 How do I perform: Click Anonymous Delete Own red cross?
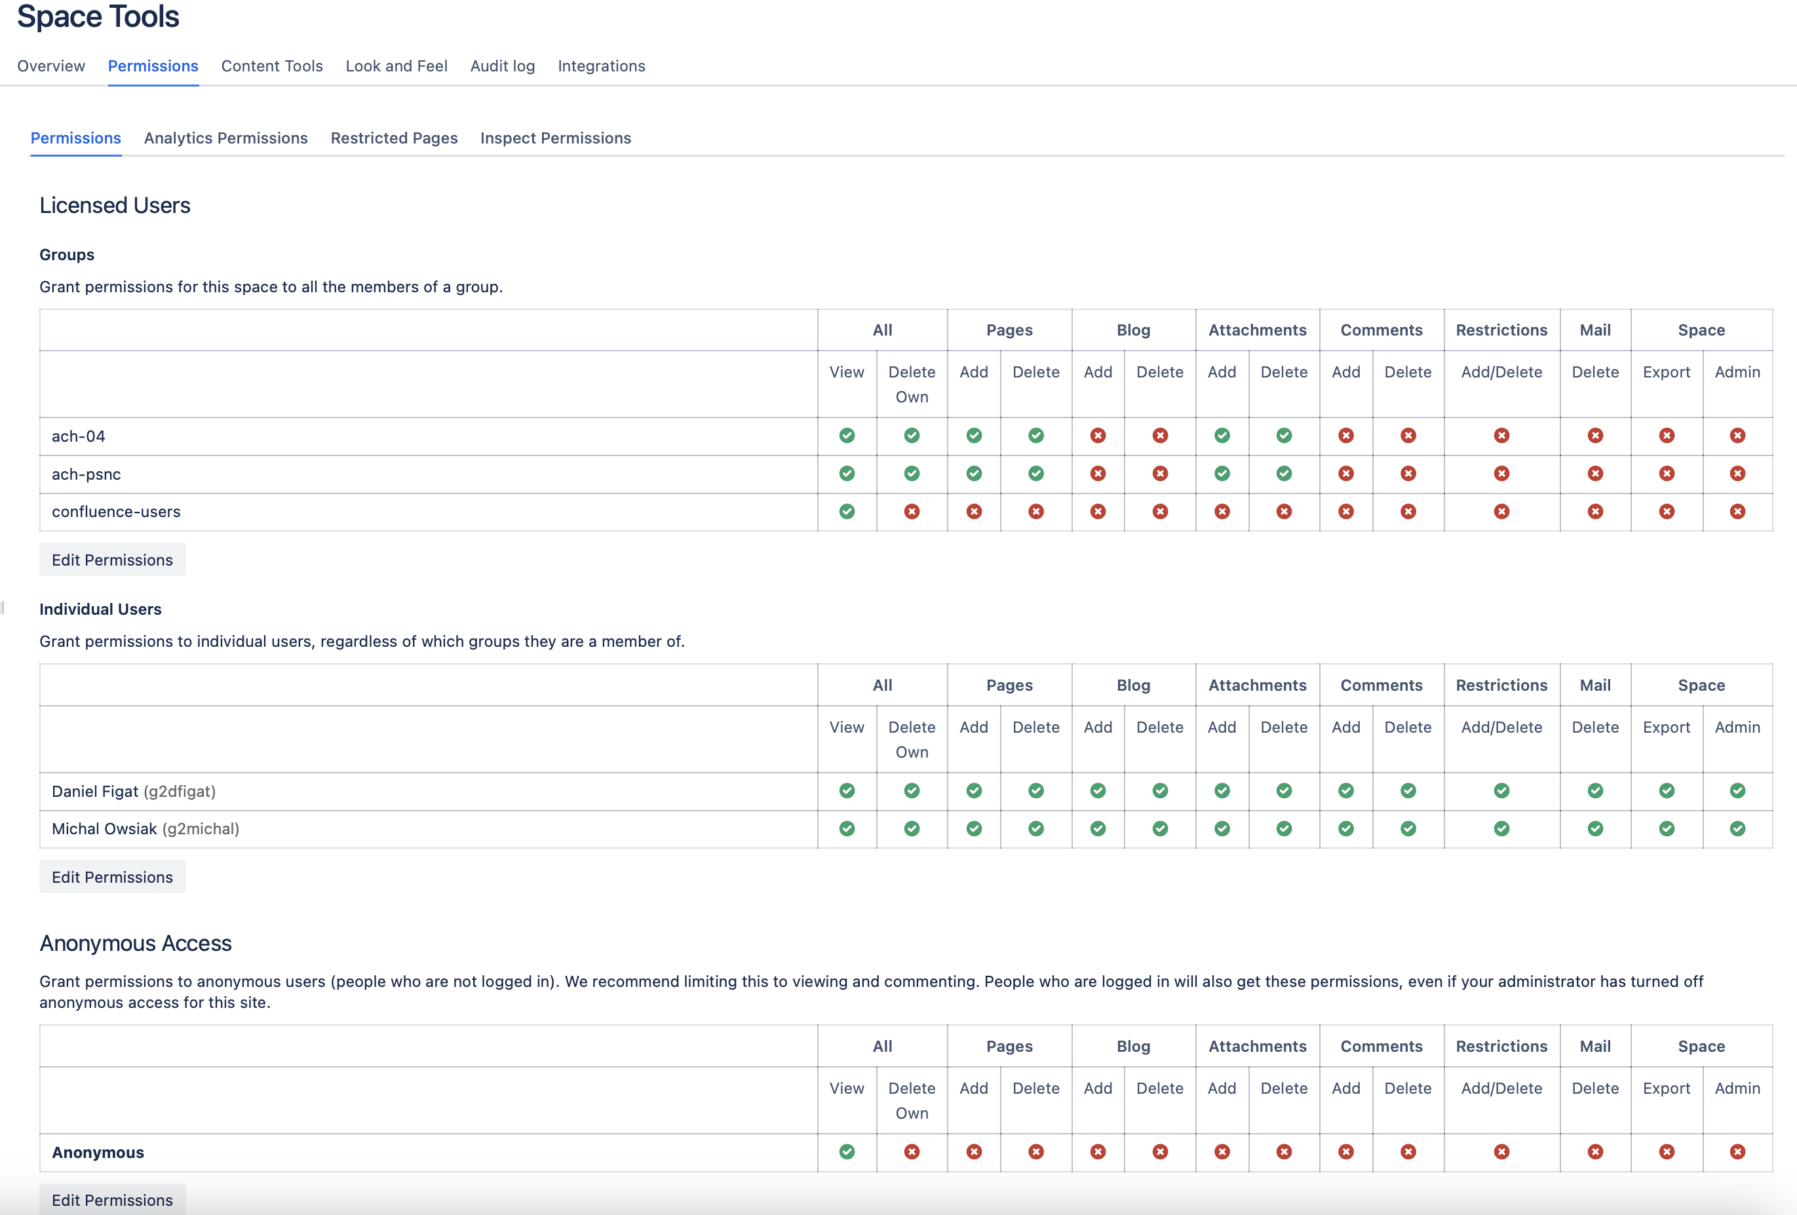(x=912, y=1151)
